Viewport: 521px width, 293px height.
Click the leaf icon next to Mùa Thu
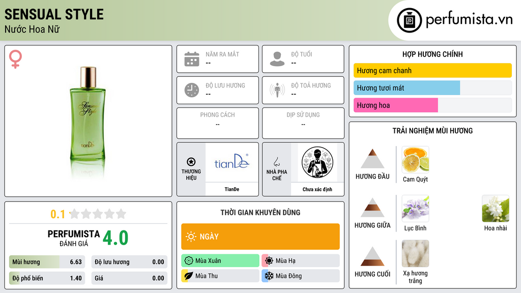[189, 276]
